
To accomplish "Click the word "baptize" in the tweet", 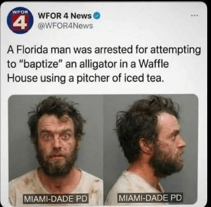I will coord(41,64).
